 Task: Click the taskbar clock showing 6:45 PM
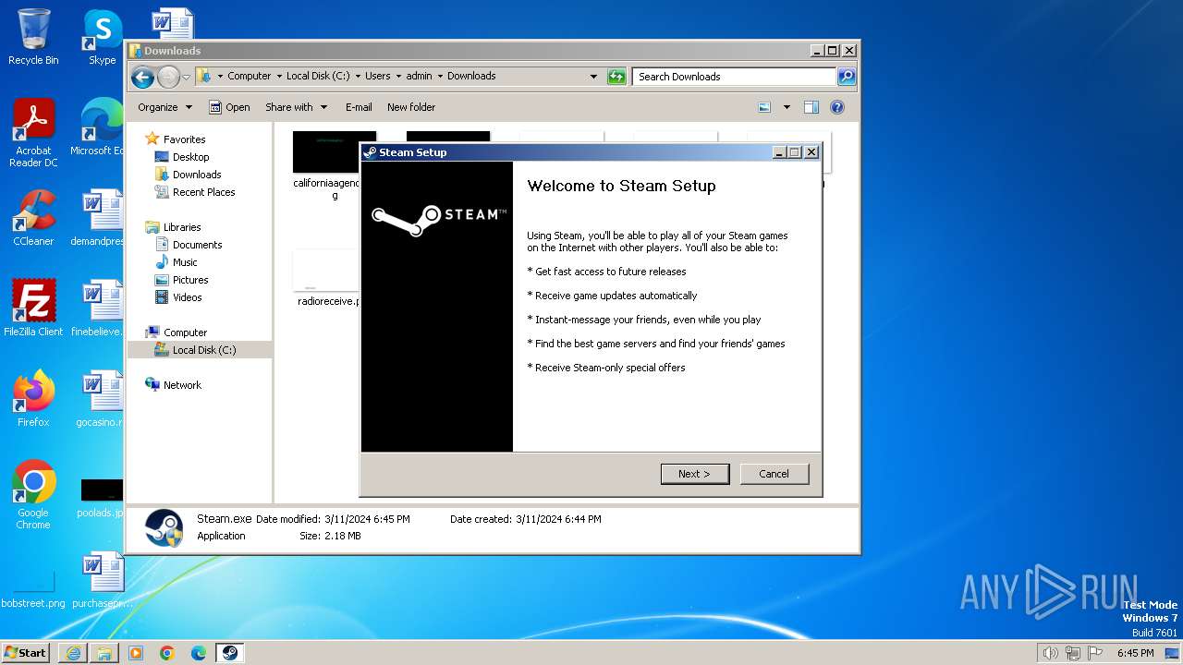(x=1135, y=653)
